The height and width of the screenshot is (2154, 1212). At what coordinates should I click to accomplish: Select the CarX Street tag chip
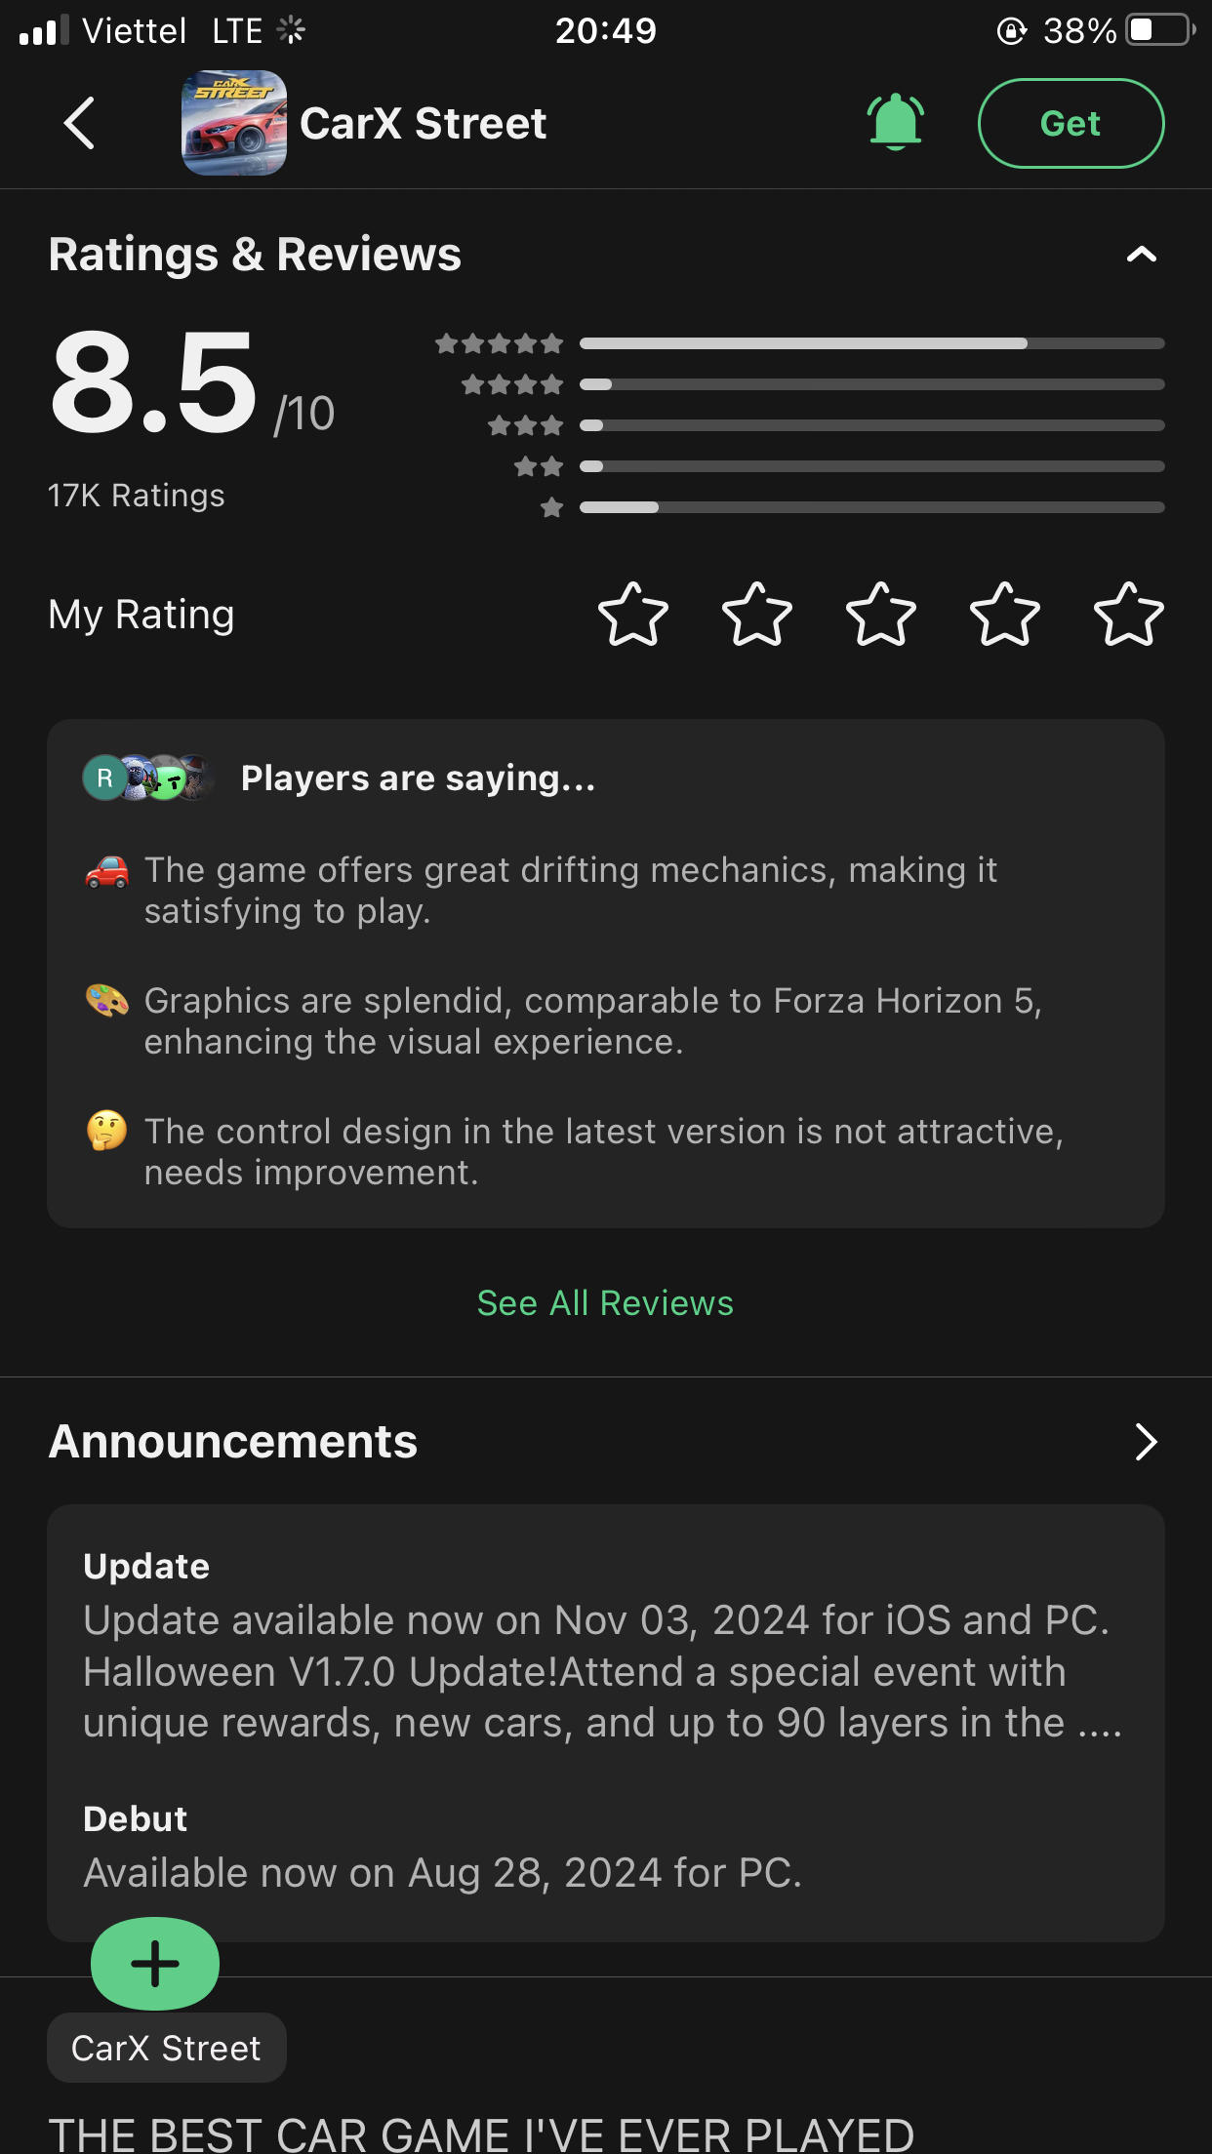(167, 2049)
